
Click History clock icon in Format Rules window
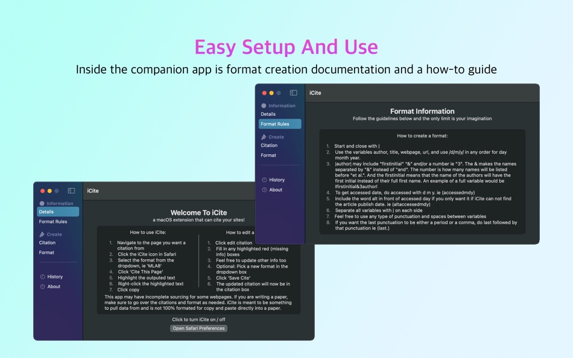pyautogui.click(x=264, y=180)
